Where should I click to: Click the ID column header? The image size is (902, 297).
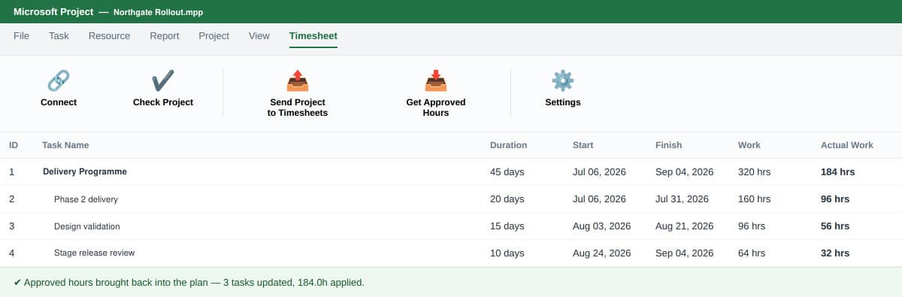[x=14, y=145]
